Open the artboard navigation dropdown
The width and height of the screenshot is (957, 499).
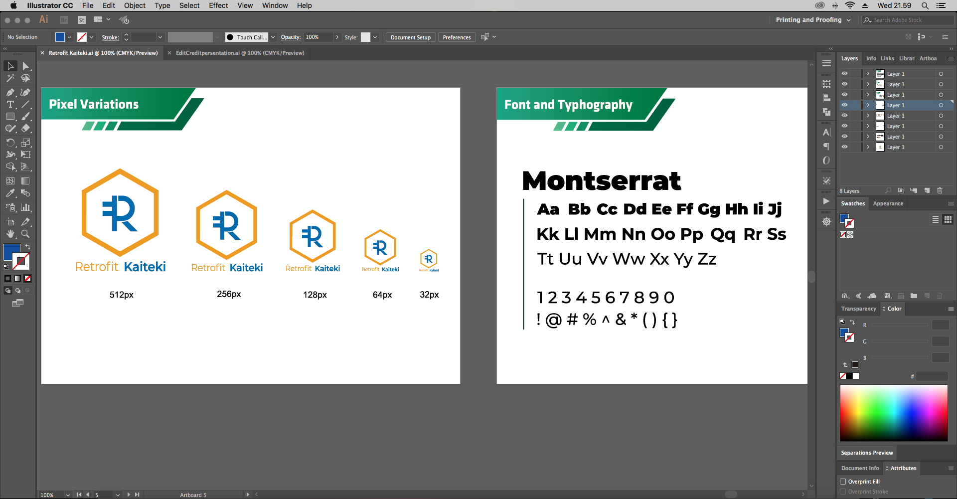pos(118,495)
